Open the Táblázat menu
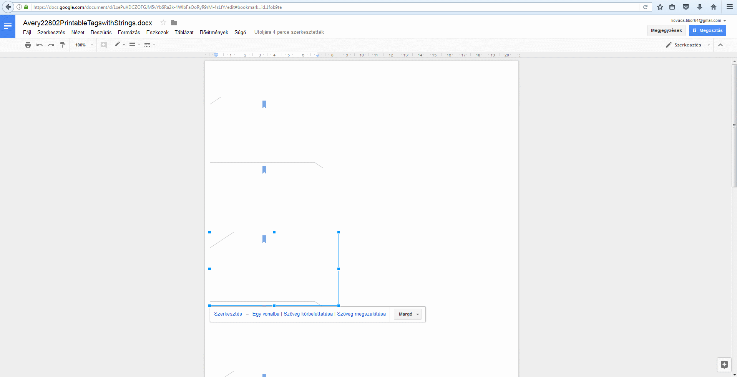Image resolution: width=737 pixels, height=377 pixels. (x=184, y=32)
